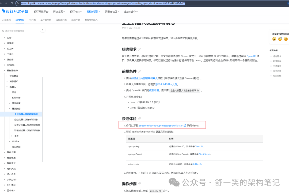289x194 pixels.
Task: Expand the 会话管理 tree node
Action: pyautogui.click(x=7, y=76)
